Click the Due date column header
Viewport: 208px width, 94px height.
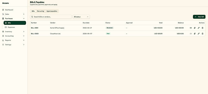tap(86, 23)
